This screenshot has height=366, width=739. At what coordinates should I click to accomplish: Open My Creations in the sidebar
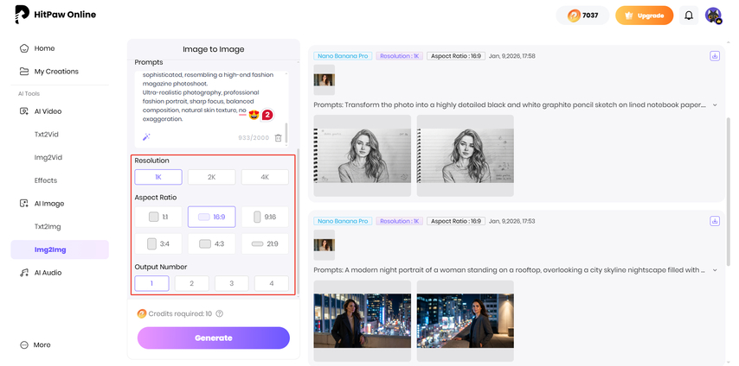[56, 72]
